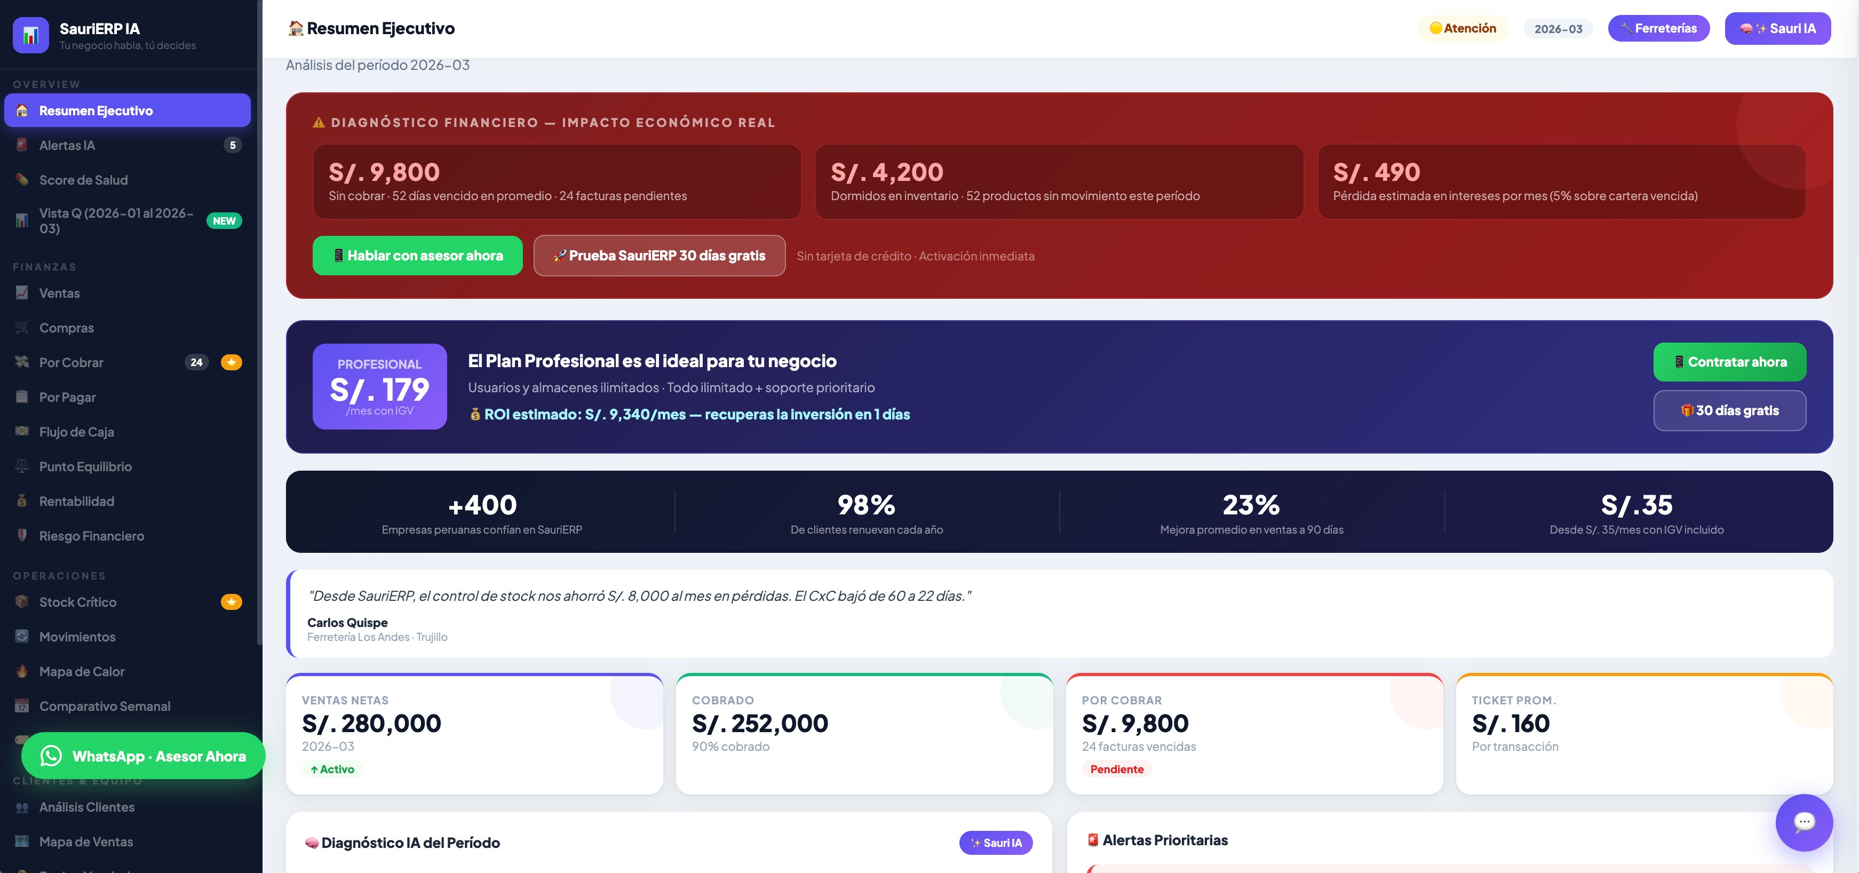Click the Por Cobrar S/. 9,800 card
This screenshot has width=1859, height=873.
coord(1254,734)
